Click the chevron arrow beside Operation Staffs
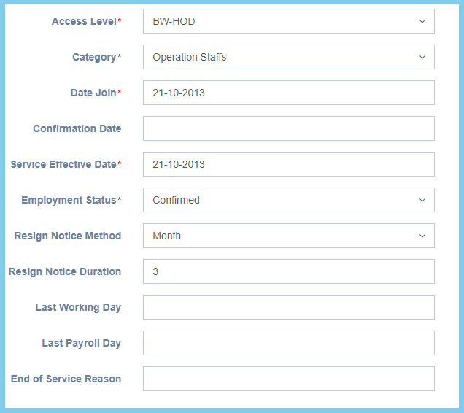 422,57
